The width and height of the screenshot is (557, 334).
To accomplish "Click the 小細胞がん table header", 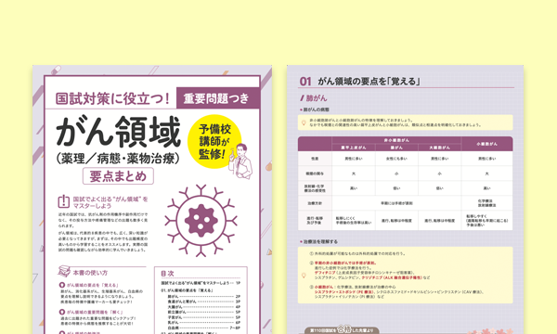I will 487,144.
